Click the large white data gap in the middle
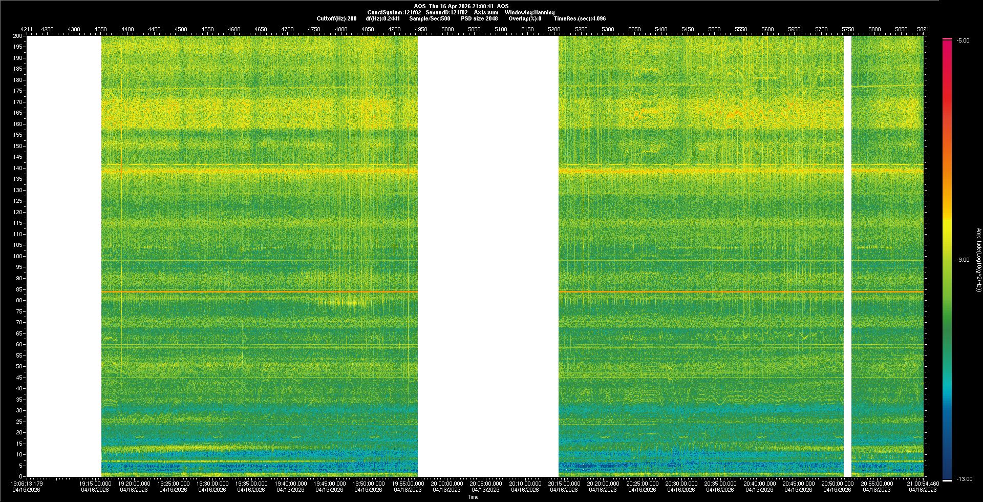 (x=487, y=256)
